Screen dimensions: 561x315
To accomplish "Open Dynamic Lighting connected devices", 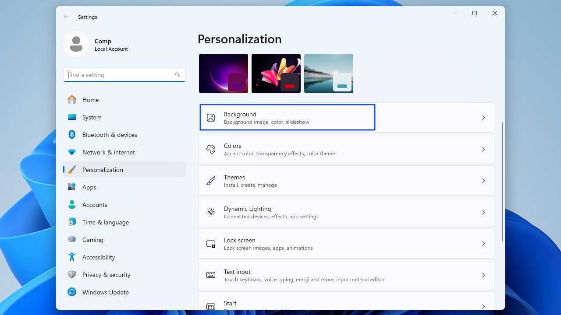I will click(x=346, y=212).
